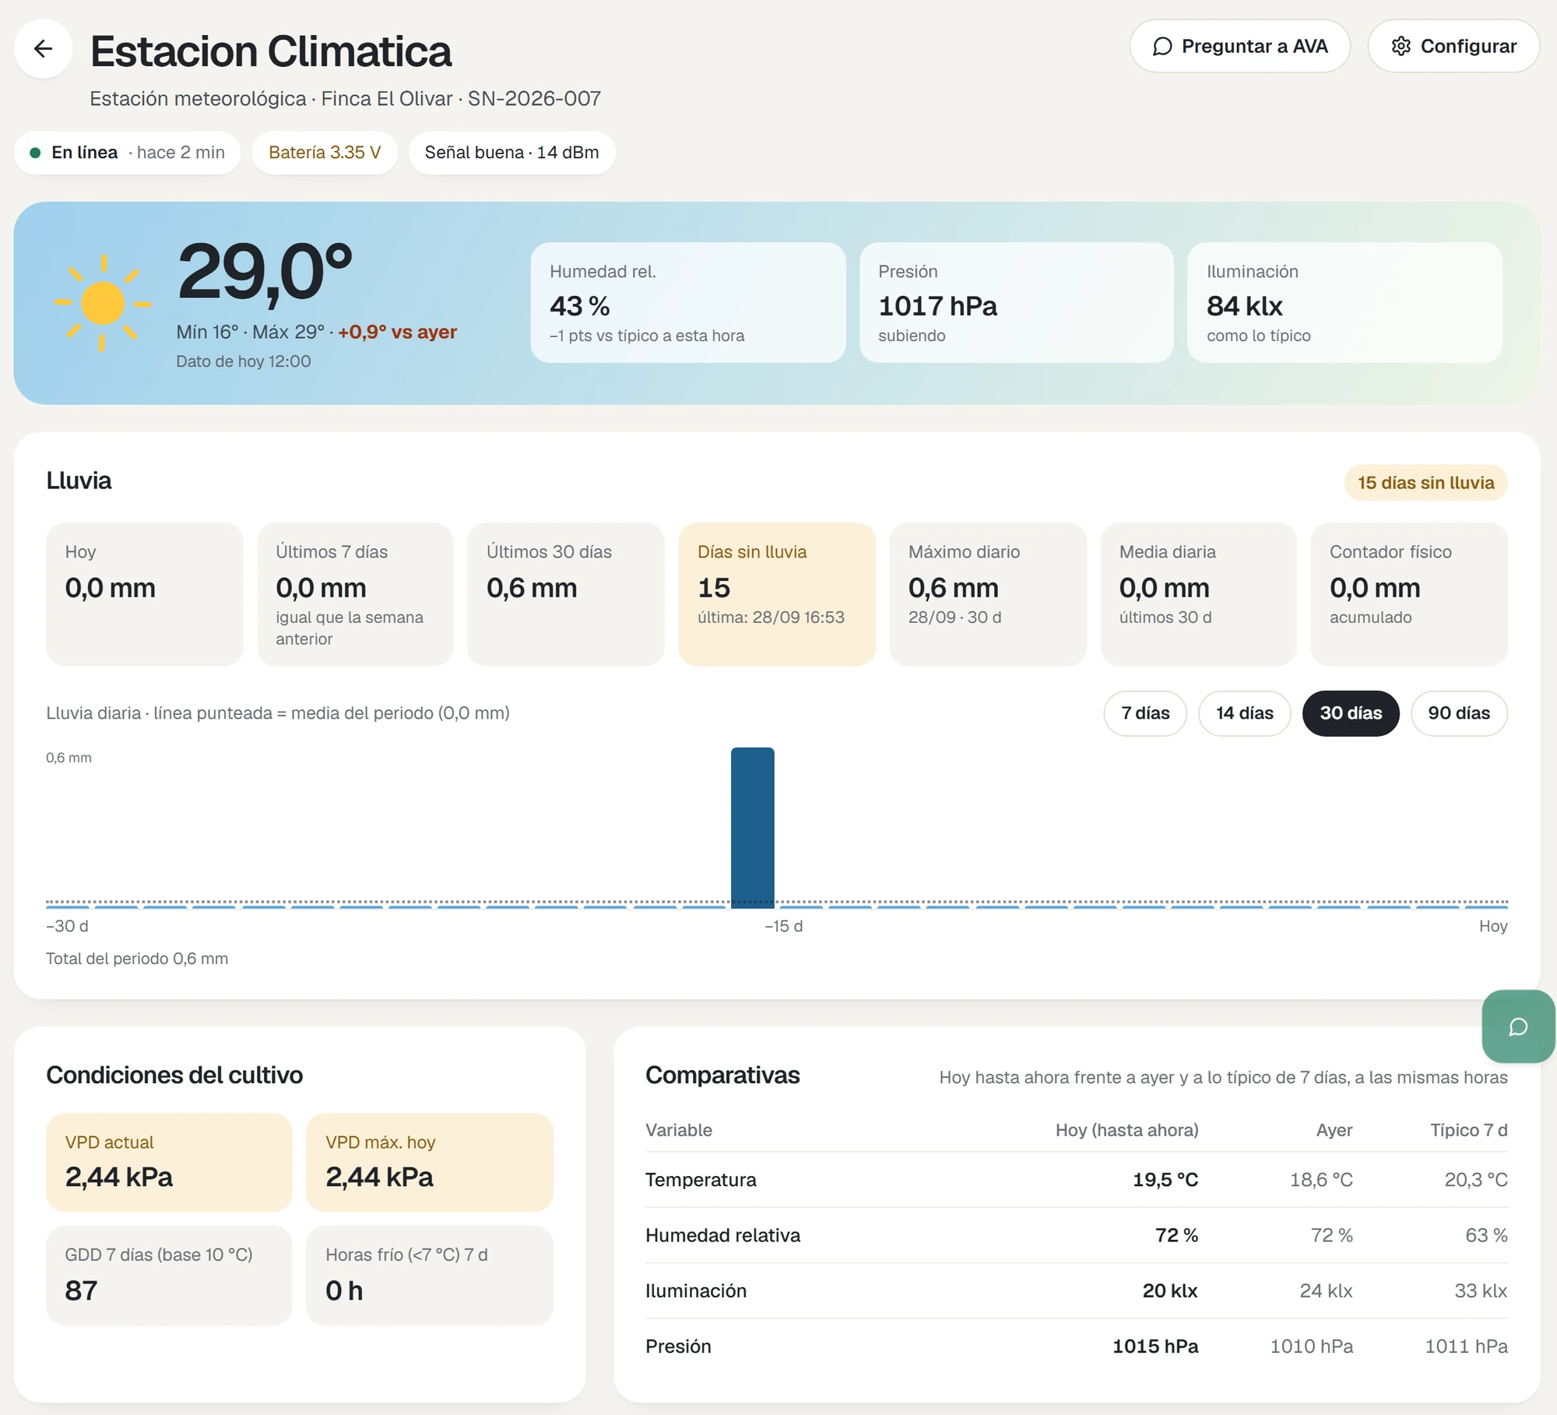Open the Configurar settings

click(x=1453, y=47)
